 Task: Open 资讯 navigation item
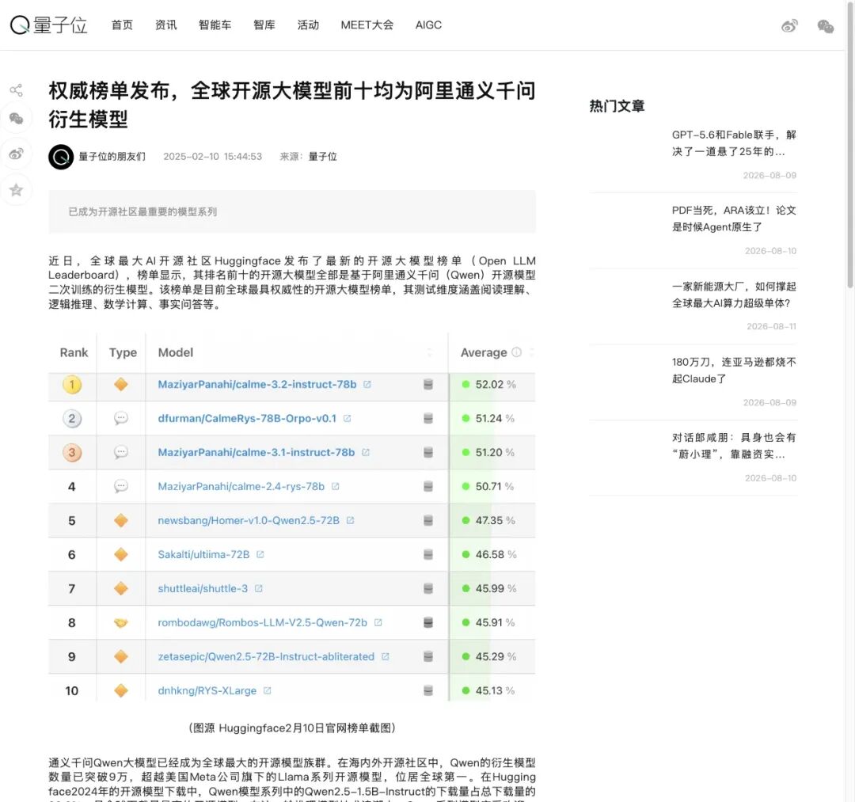click(x=165, y=25)
